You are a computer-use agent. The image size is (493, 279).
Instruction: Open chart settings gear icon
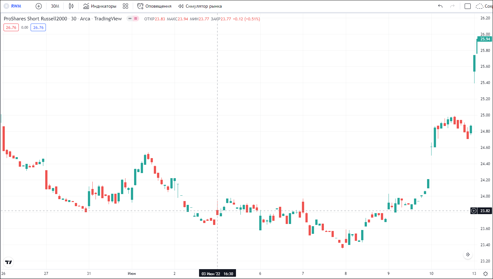[x=485, y=274]
